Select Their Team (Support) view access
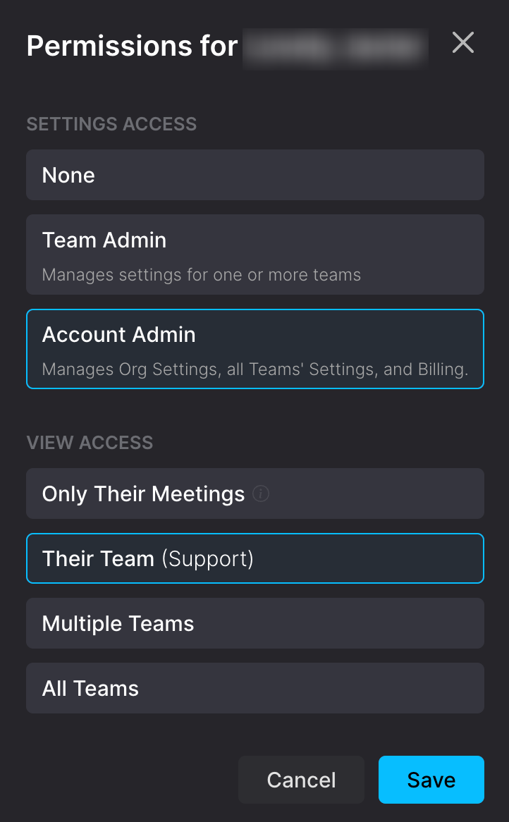 coord(255,559)
